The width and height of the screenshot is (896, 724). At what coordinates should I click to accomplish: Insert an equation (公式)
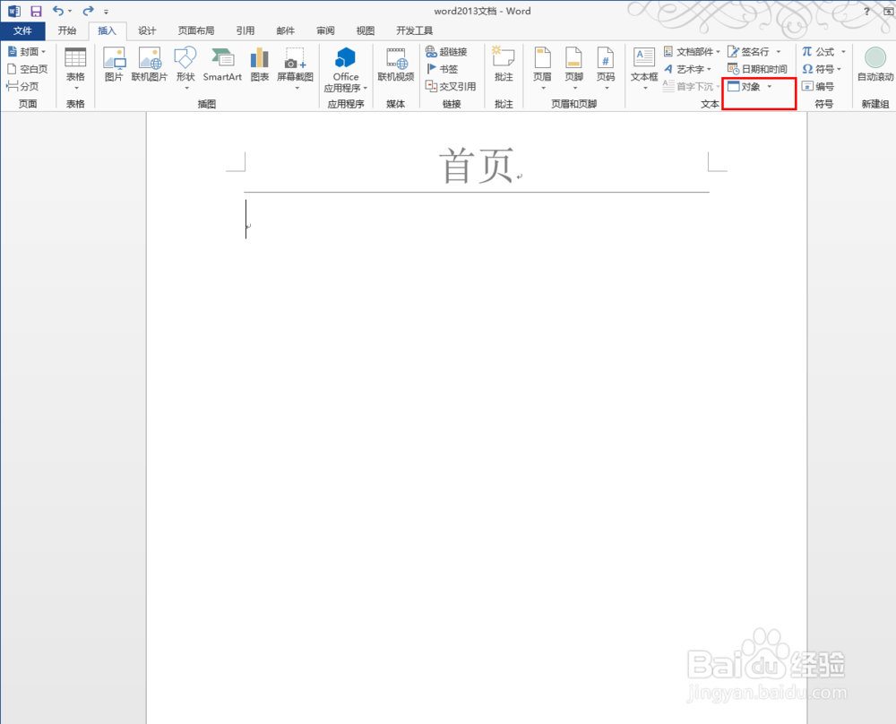point(818,51)
